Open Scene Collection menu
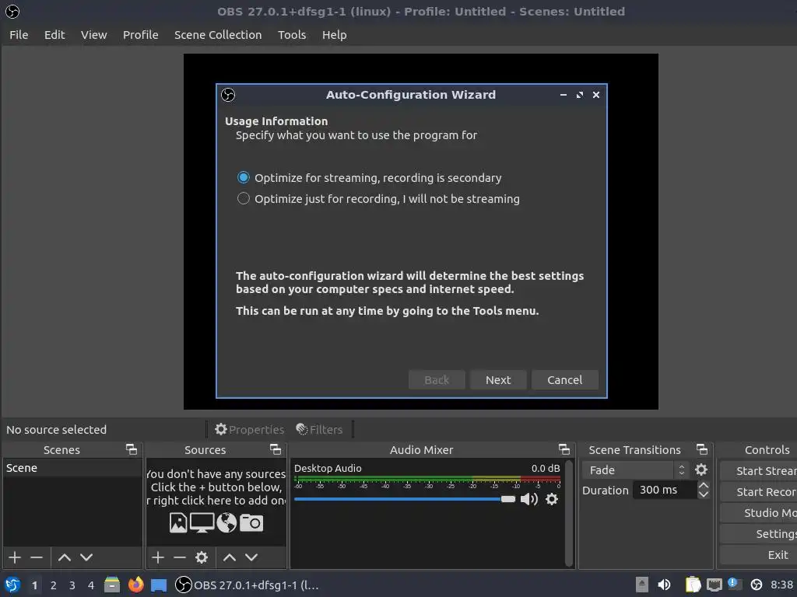 218,35
